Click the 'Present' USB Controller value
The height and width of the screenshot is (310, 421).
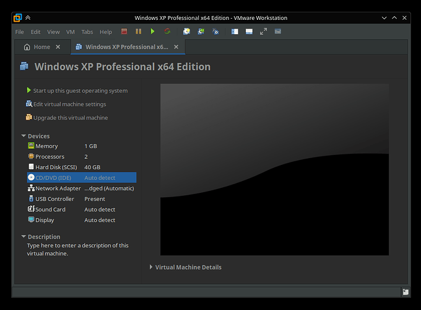click(95, 199)
